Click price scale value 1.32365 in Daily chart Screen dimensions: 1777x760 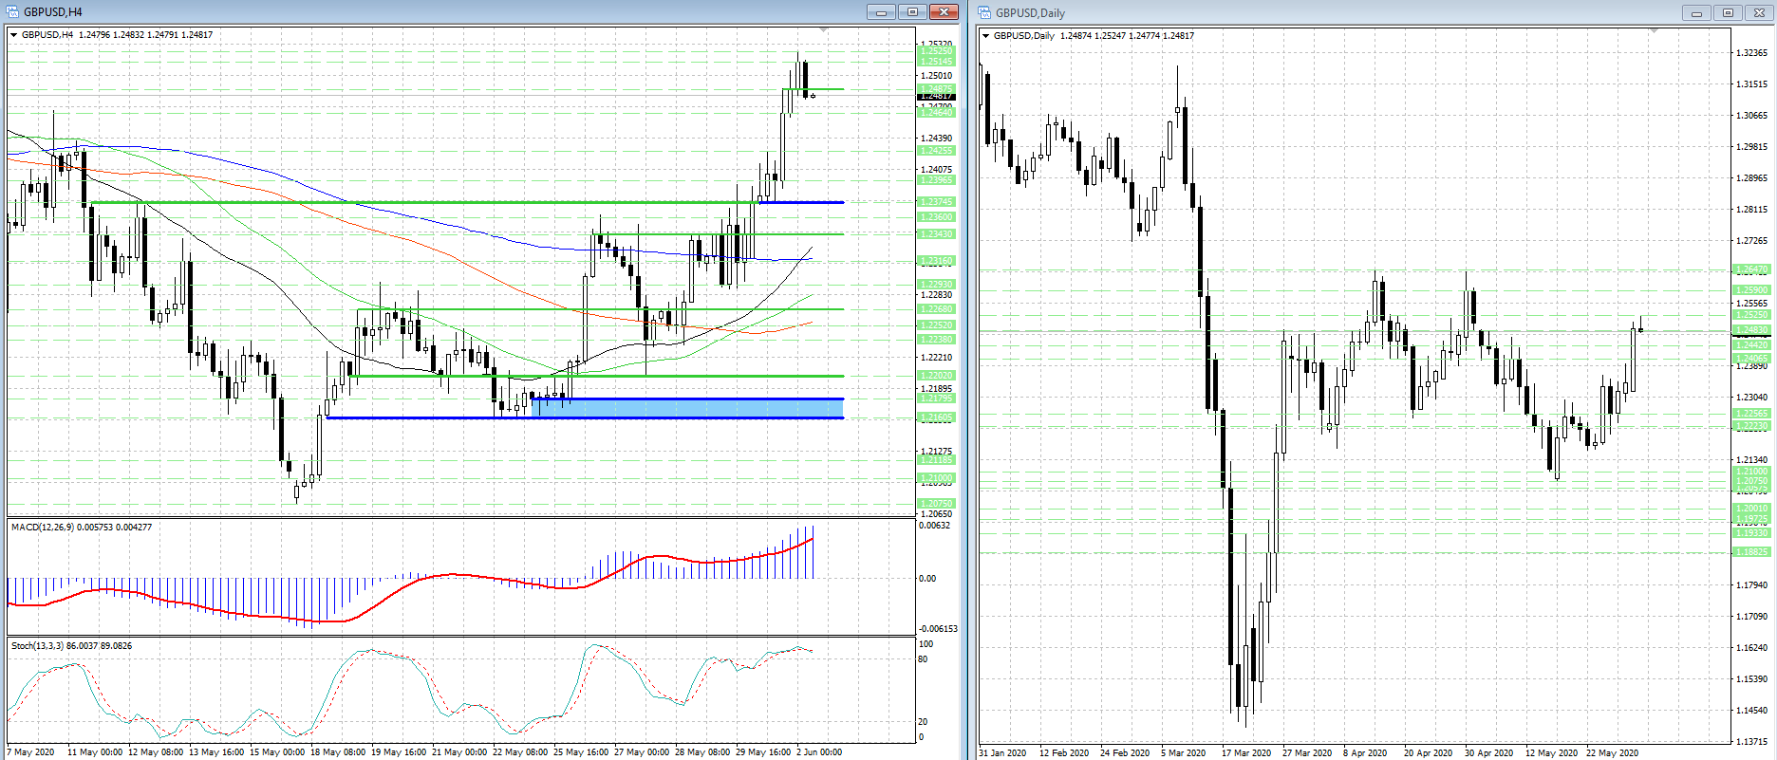click(x=1752, y=52)
